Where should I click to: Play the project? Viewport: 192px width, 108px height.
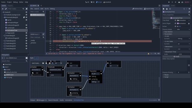(x=169, y=2)
